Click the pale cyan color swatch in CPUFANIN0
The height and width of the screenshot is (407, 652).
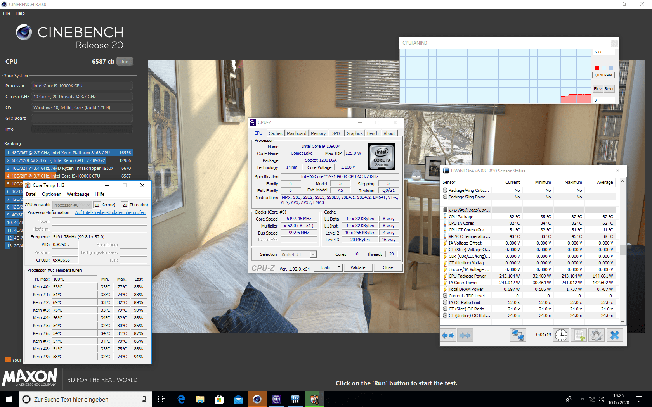(x=603, y=68)
